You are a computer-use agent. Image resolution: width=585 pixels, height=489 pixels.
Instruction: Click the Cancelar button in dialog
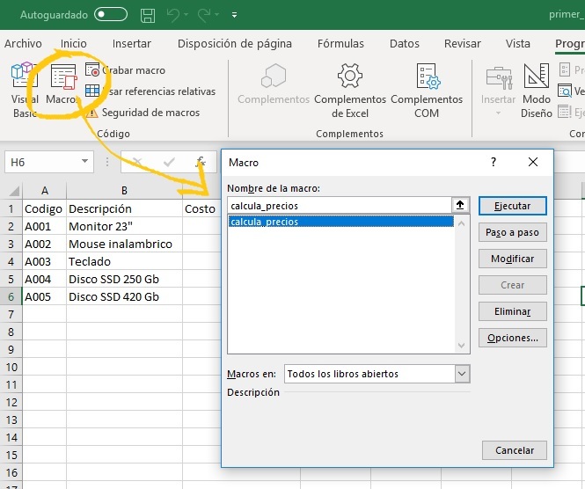tap(515, 450)
